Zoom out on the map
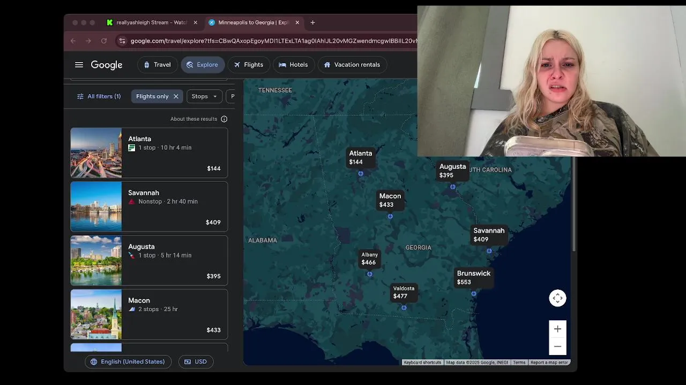 (557, 346)
